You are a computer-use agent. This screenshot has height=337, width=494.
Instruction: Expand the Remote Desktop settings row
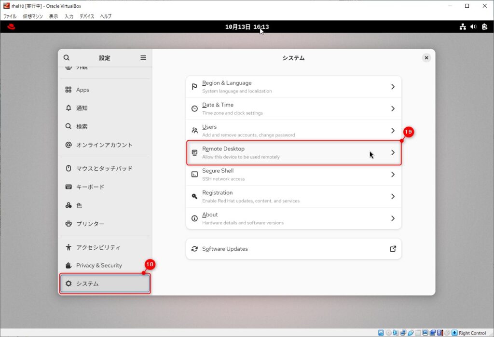click(293, 152)
